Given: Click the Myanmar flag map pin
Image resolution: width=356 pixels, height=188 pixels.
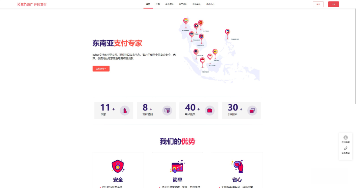Looking at the screenshot, I should point(186,23).
